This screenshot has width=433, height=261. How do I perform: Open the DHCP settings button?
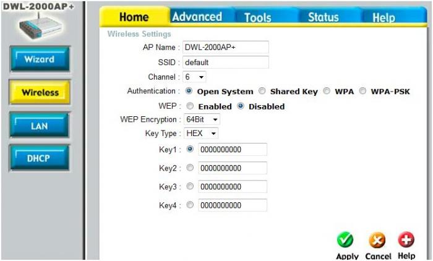coord(39,158)
